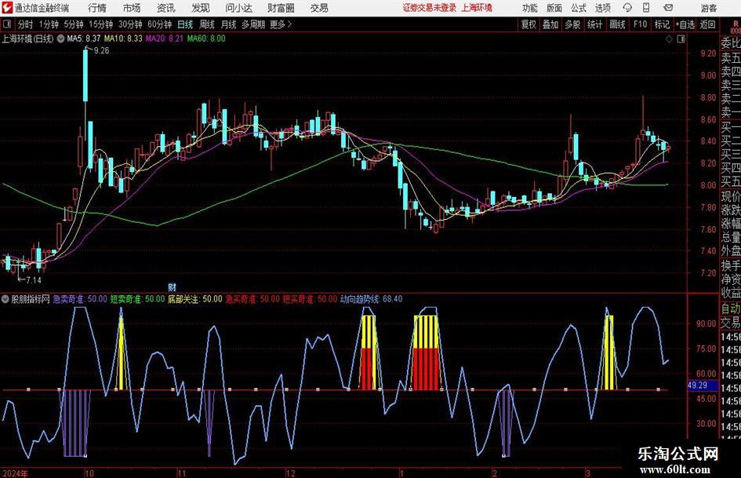The image size is (741, 478).
Task: Click the 通达信 app logo icon
Action: coord(6,8)
